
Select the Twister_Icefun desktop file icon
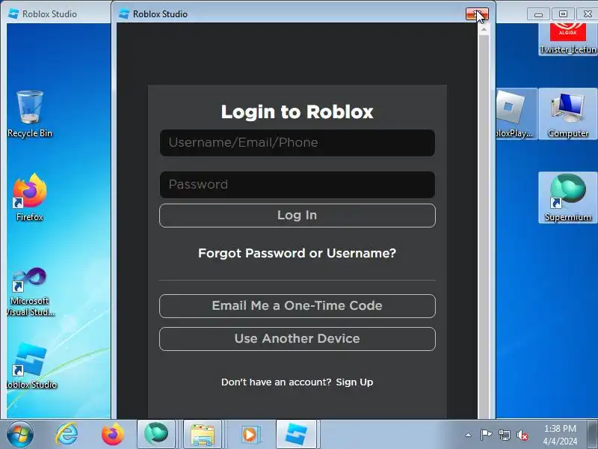[568, 39]
